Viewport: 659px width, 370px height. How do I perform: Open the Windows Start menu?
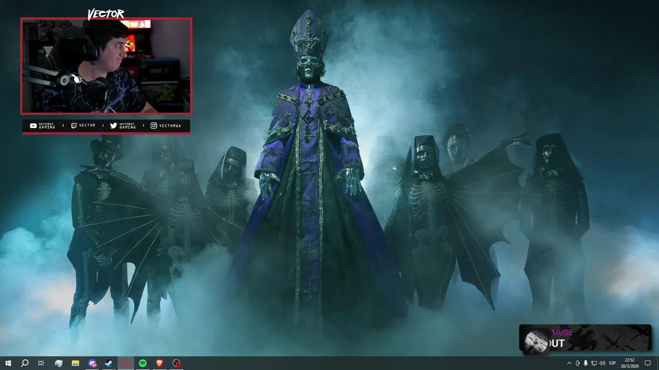click(x=8, y=363)
